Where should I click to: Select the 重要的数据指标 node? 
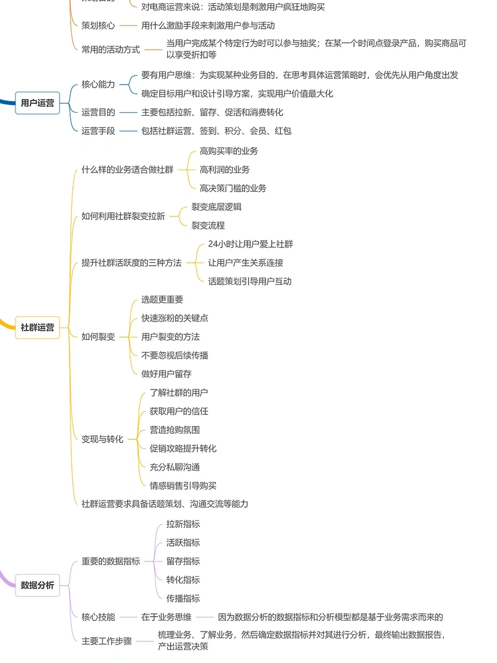[110, 561]
